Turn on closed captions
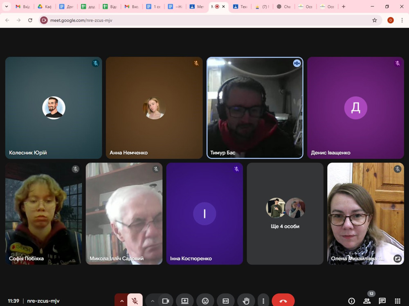Image resolution: width=409 pixels, height=306 pixels. coord(226,301)
